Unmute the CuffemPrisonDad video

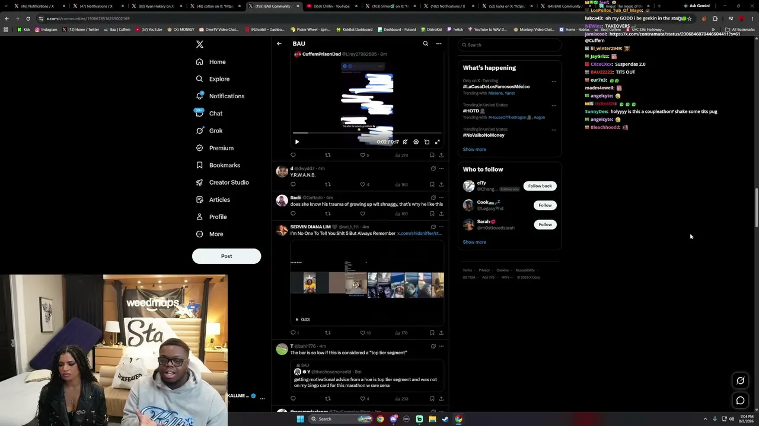coord(405,142)
